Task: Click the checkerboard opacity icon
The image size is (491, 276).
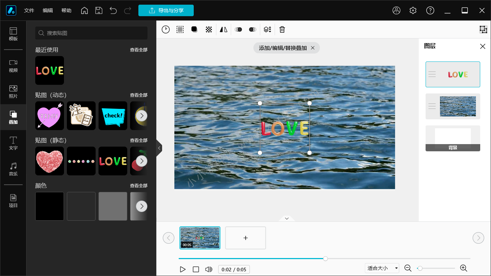Action: tap(209, 29)
